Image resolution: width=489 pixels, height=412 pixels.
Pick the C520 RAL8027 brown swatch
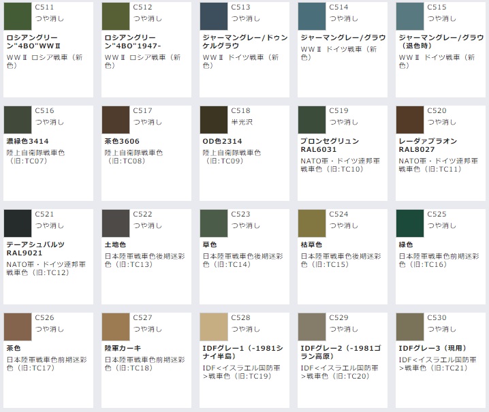pos(410,120)
